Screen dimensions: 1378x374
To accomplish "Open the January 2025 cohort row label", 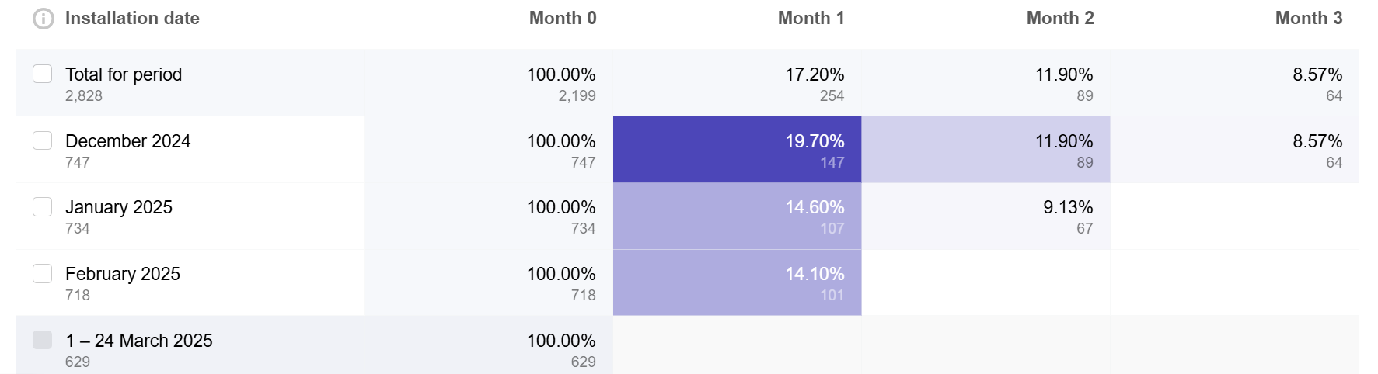I will [x=119, y=207].
